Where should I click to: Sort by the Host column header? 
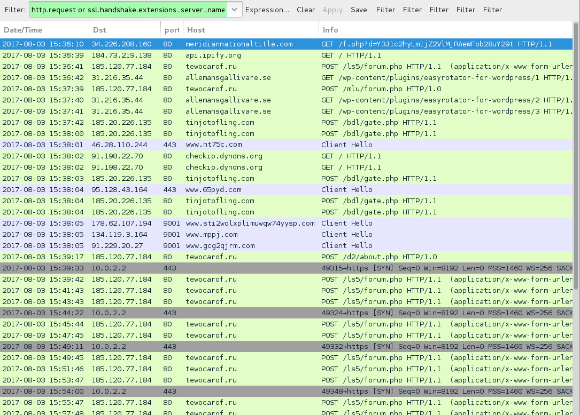pyautogui.click(x=251, y=30)
